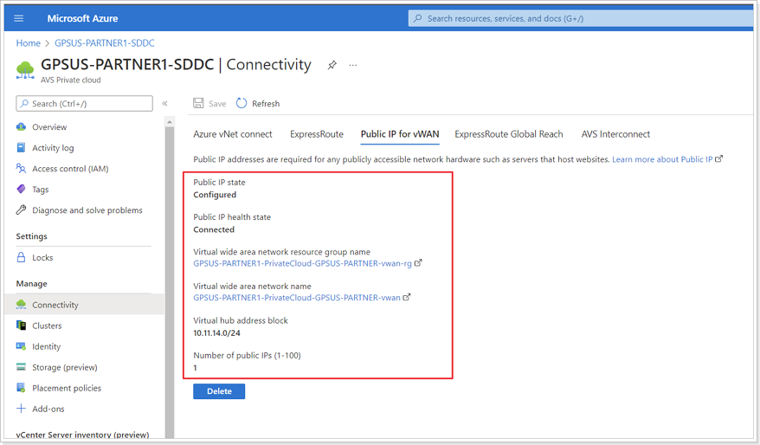760x445 pixels.
Task: Click the Refresh icon in toolbar
Action: click(242, 103)
